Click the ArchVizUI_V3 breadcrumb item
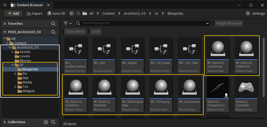This screenshot has height=127, width=267. point(134,13)
